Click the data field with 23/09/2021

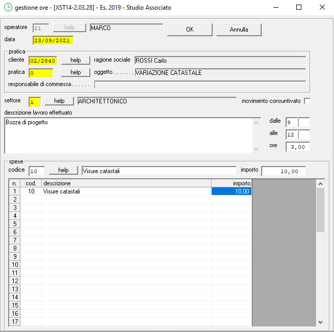(x=53, y=40)
